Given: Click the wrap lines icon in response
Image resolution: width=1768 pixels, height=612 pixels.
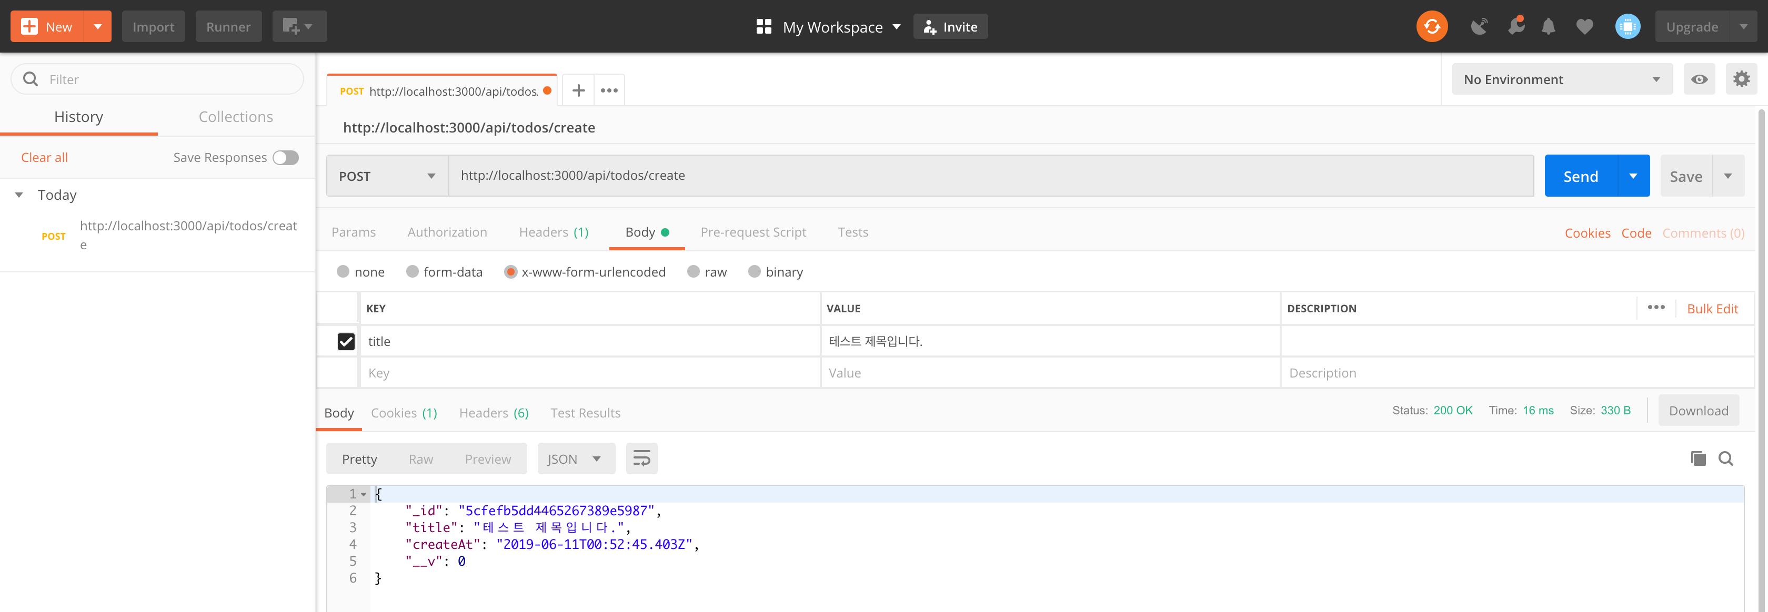Looking at the screenshot, I should [641, 459].
